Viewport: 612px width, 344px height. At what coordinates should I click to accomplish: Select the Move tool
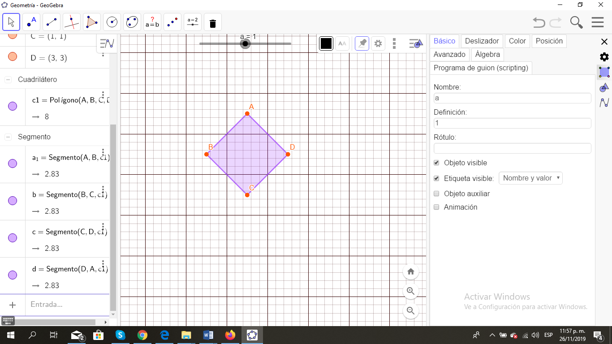coord(11,21)
